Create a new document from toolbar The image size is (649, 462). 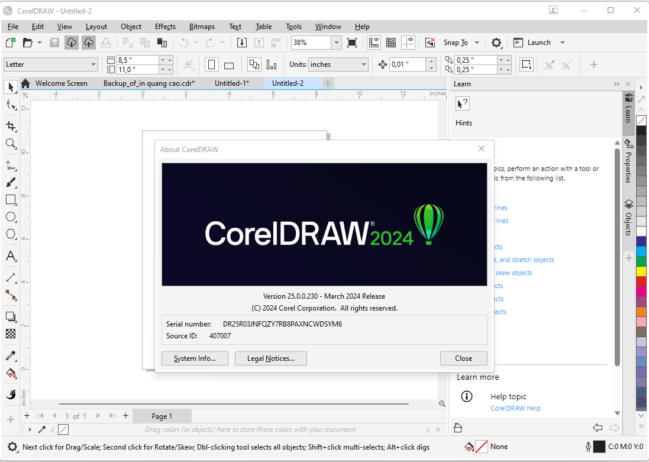tap(10, 42)
